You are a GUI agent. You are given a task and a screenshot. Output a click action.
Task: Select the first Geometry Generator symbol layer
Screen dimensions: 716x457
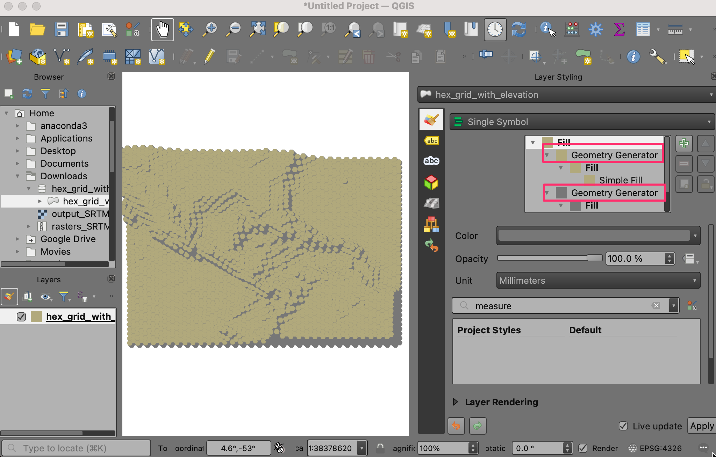[x=614, y=155]
